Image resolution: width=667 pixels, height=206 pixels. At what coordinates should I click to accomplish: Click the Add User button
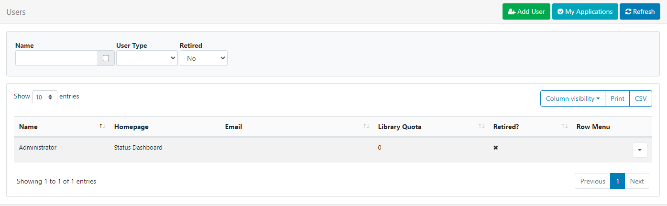526,11
